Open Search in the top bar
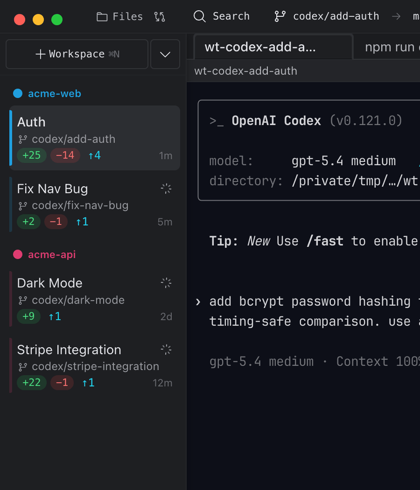420x490 pixels. point(221,16)
